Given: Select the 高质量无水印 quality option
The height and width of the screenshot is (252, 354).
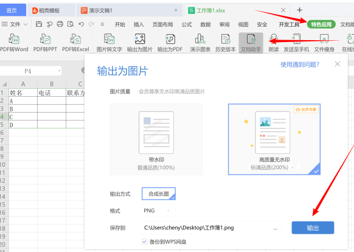Looking at the screenshot, I should 274,139.
